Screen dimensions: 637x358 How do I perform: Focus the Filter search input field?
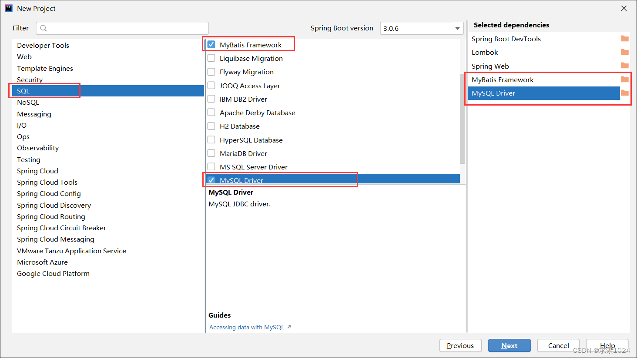click(122, 28)
